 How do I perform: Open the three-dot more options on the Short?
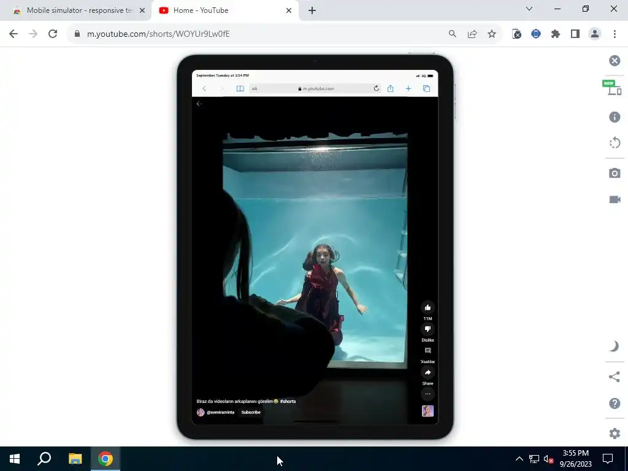(427, 394)
